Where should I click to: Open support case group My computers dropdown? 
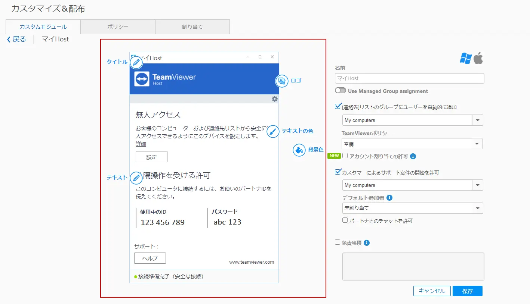(413, 185)
